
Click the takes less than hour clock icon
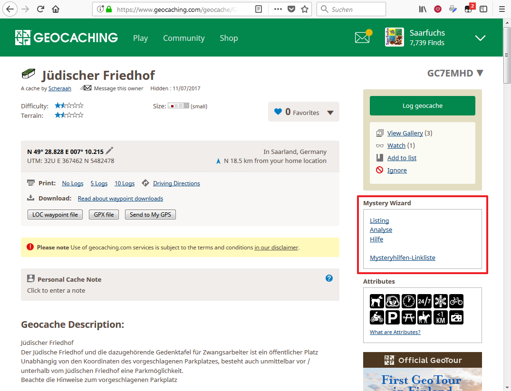pos(409,301)
